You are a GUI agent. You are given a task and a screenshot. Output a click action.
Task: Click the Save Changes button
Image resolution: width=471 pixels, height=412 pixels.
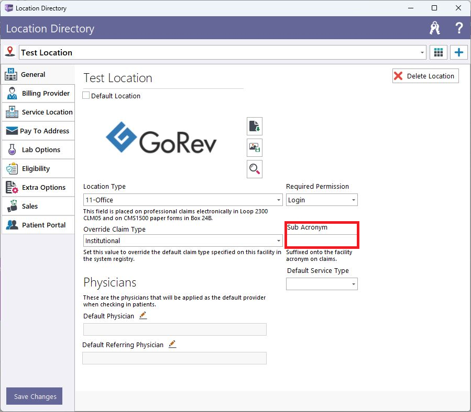point(34,396)
